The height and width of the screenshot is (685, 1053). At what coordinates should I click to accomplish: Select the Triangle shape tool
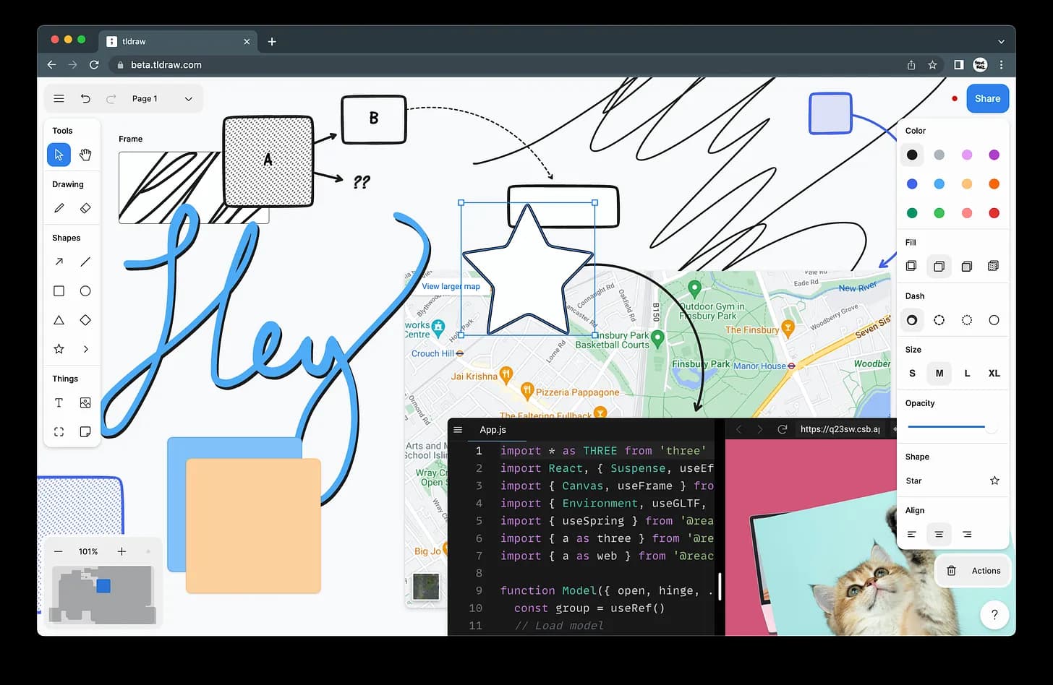click(x=59, y=320)
